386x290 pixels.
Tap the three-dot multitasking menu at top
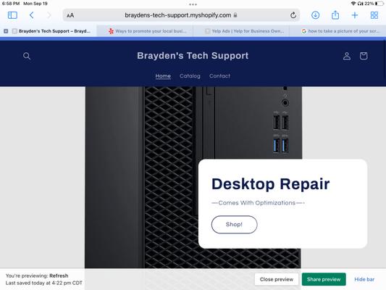(193, 4)
